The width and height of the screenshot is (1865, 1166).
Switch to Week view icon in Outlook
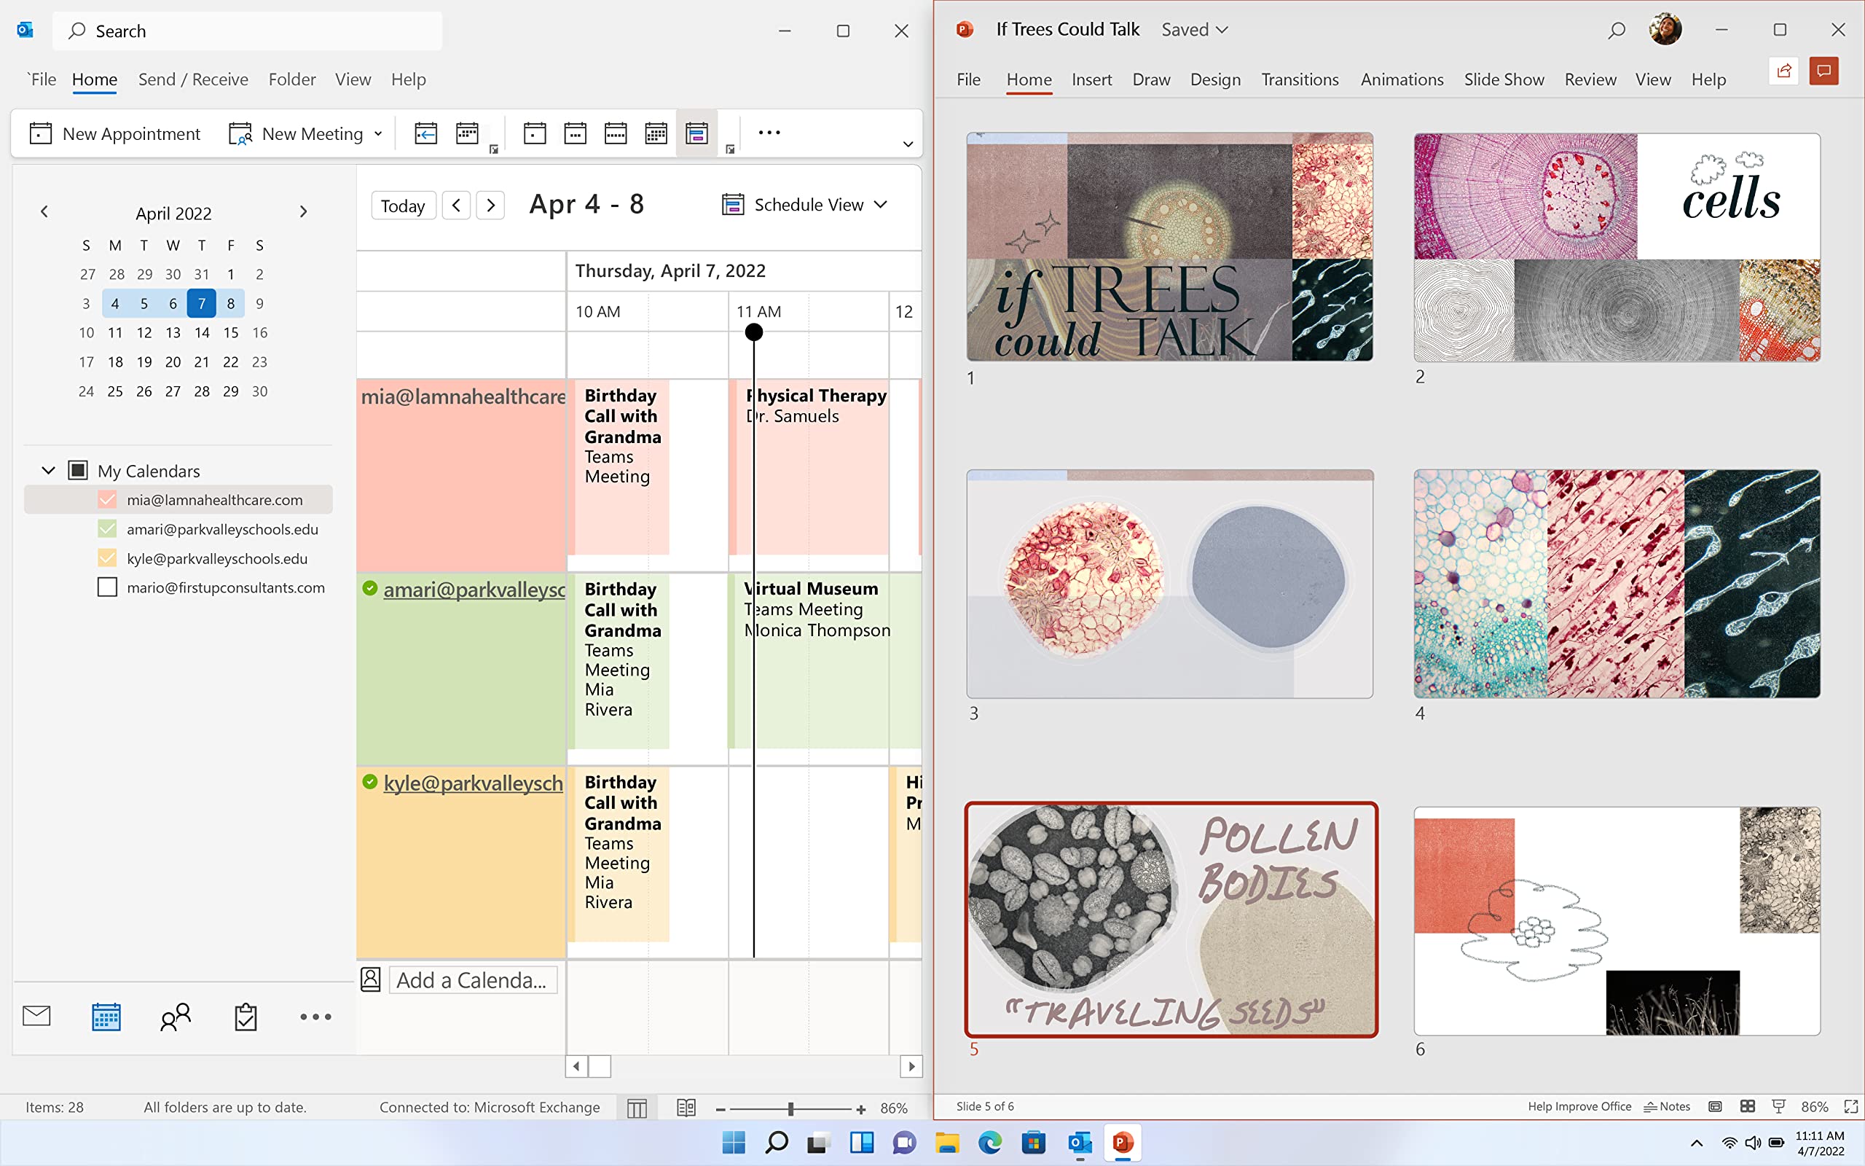click(x=615, y=133)
